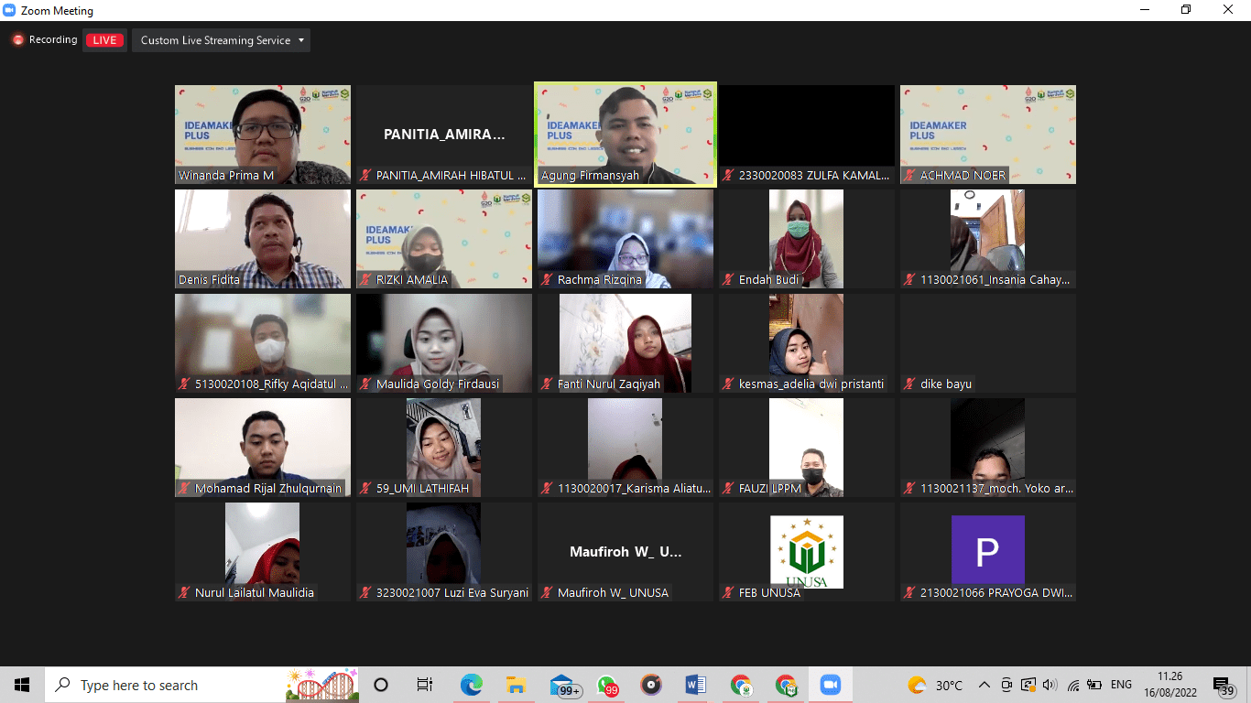The image size is (1251, 703).
Task: Launch Microsoft Edge from the taskbar
Action: [472, 685]
